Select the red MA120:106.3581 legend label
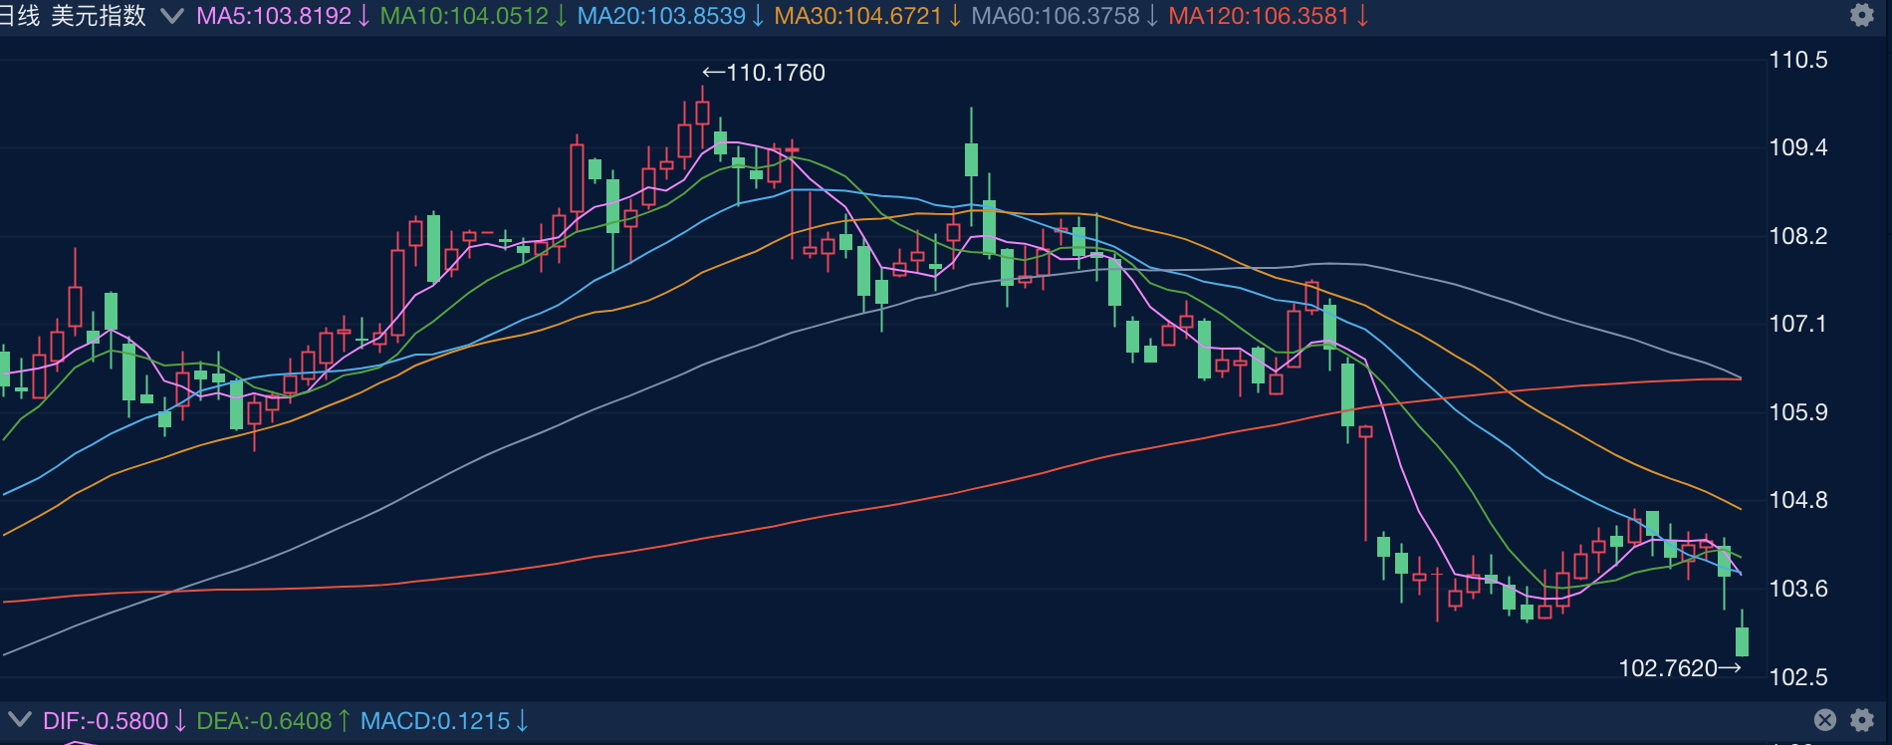 [1259, 16]
